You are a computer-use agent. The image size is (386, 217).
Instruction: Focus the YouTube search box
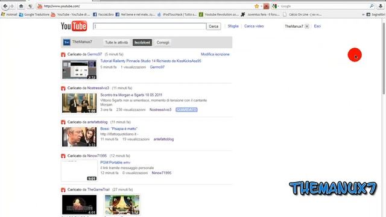150,27
